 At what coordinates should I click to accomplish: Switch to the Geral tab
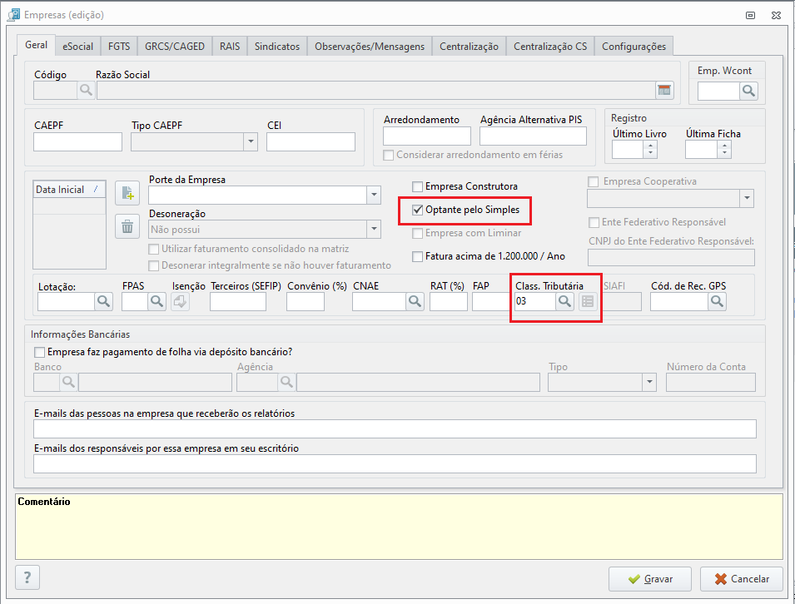coord(37,45)
